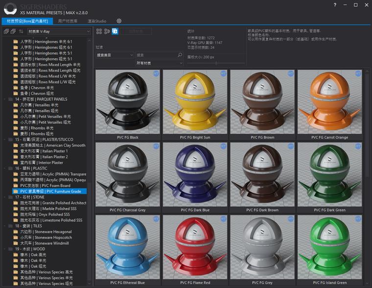Click the collapse all tree nodes icon
This screenshot has width=372, height=288.
point(13,31)
